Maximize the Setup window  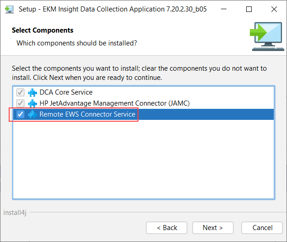249,9
